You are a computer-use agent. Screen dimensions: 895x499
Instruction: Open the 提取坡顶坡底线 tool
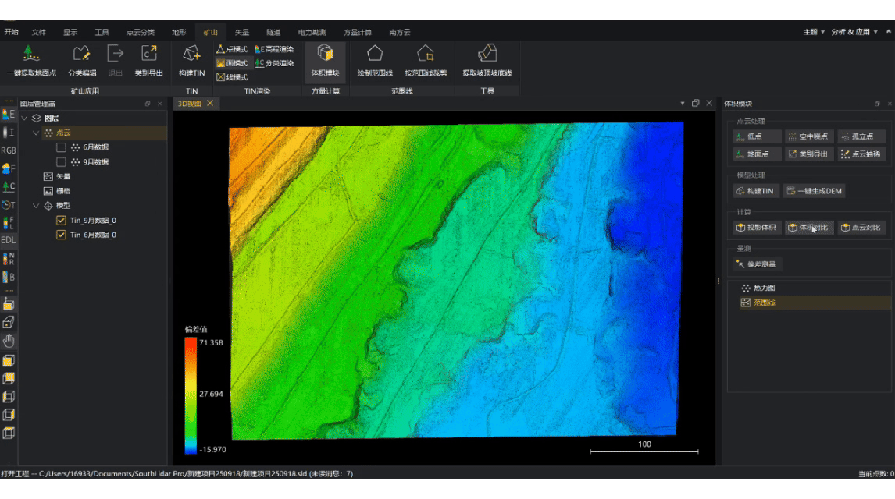click(x=487, y=54)
